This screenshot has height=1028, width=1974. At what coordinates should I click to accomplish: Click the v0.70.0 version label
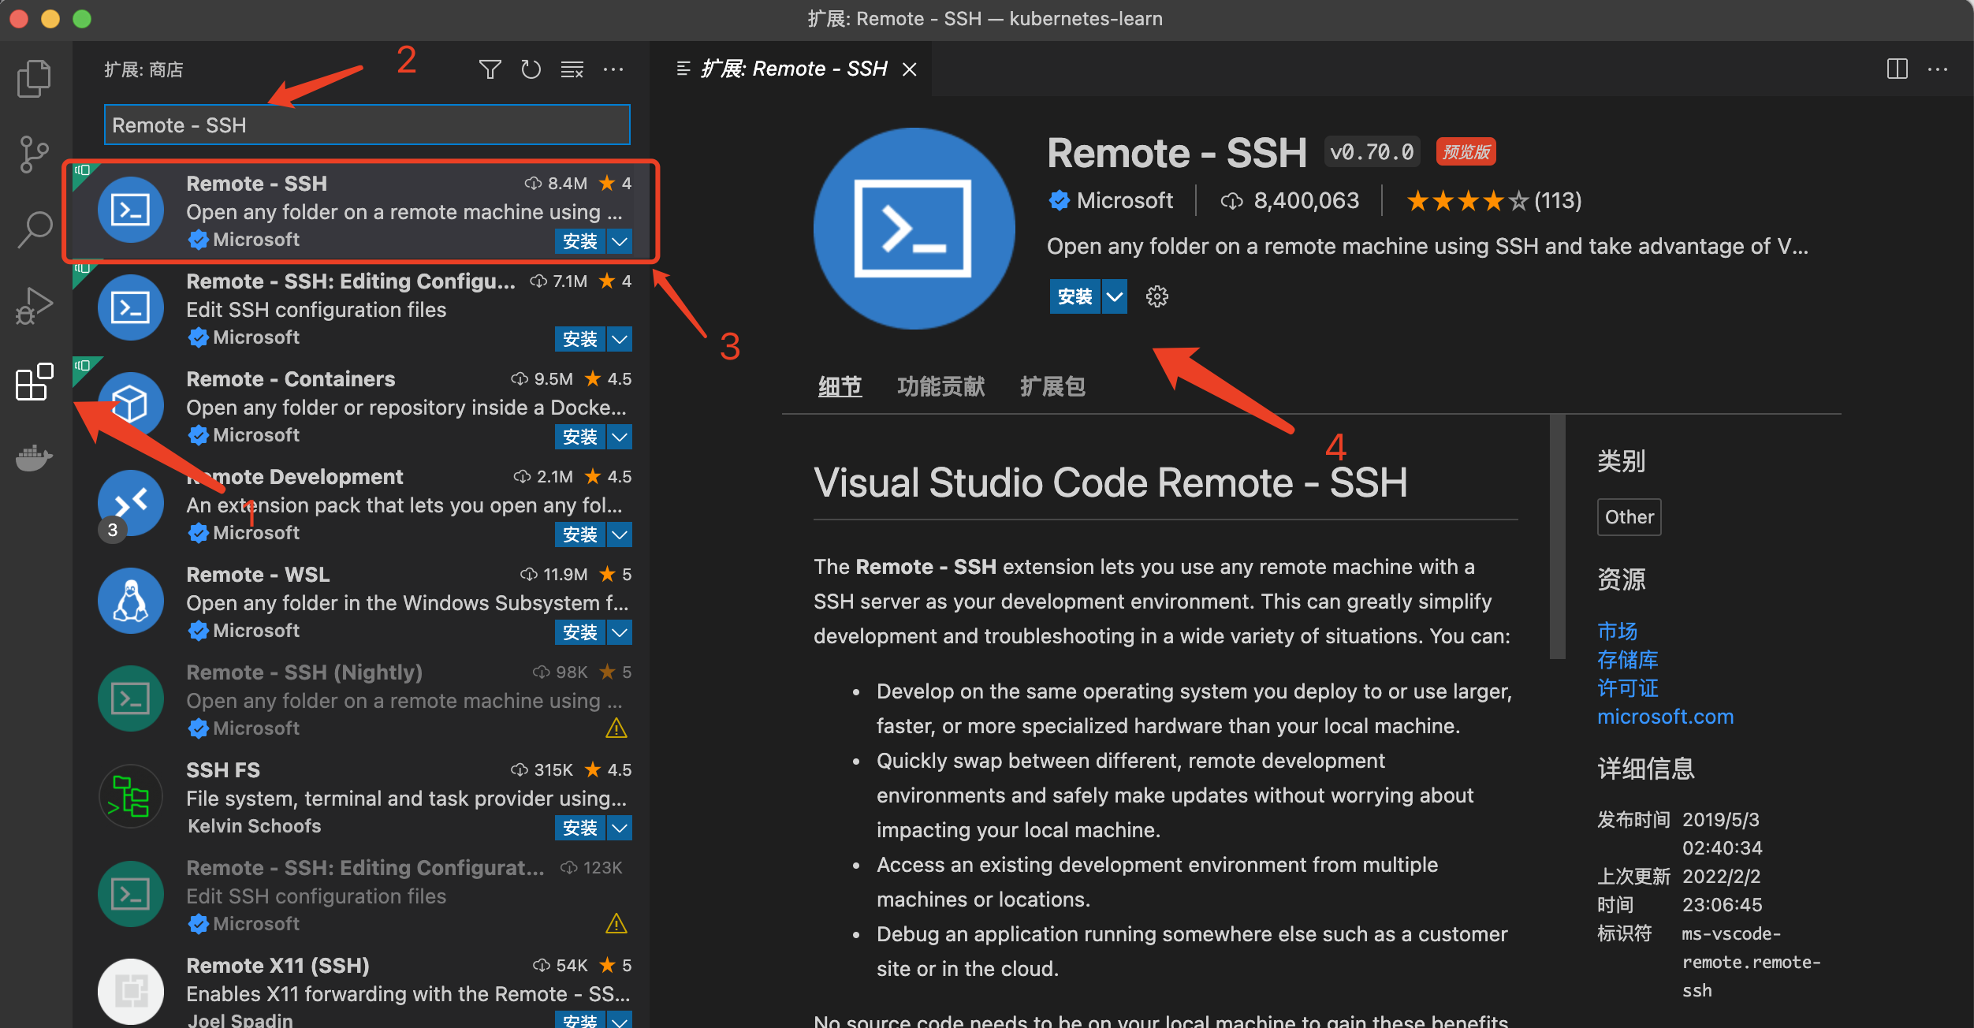(1372, 151)
